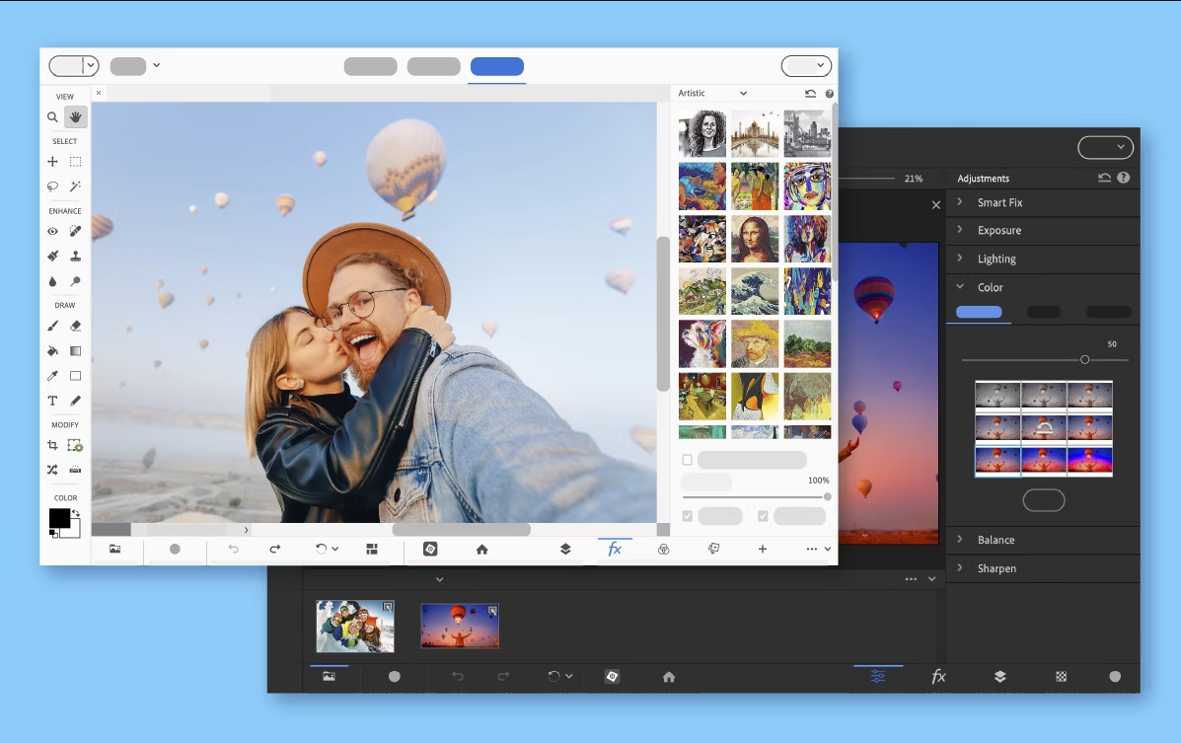Select the Mona Lisa artistic style thumbnail

[x=755, y=239]
